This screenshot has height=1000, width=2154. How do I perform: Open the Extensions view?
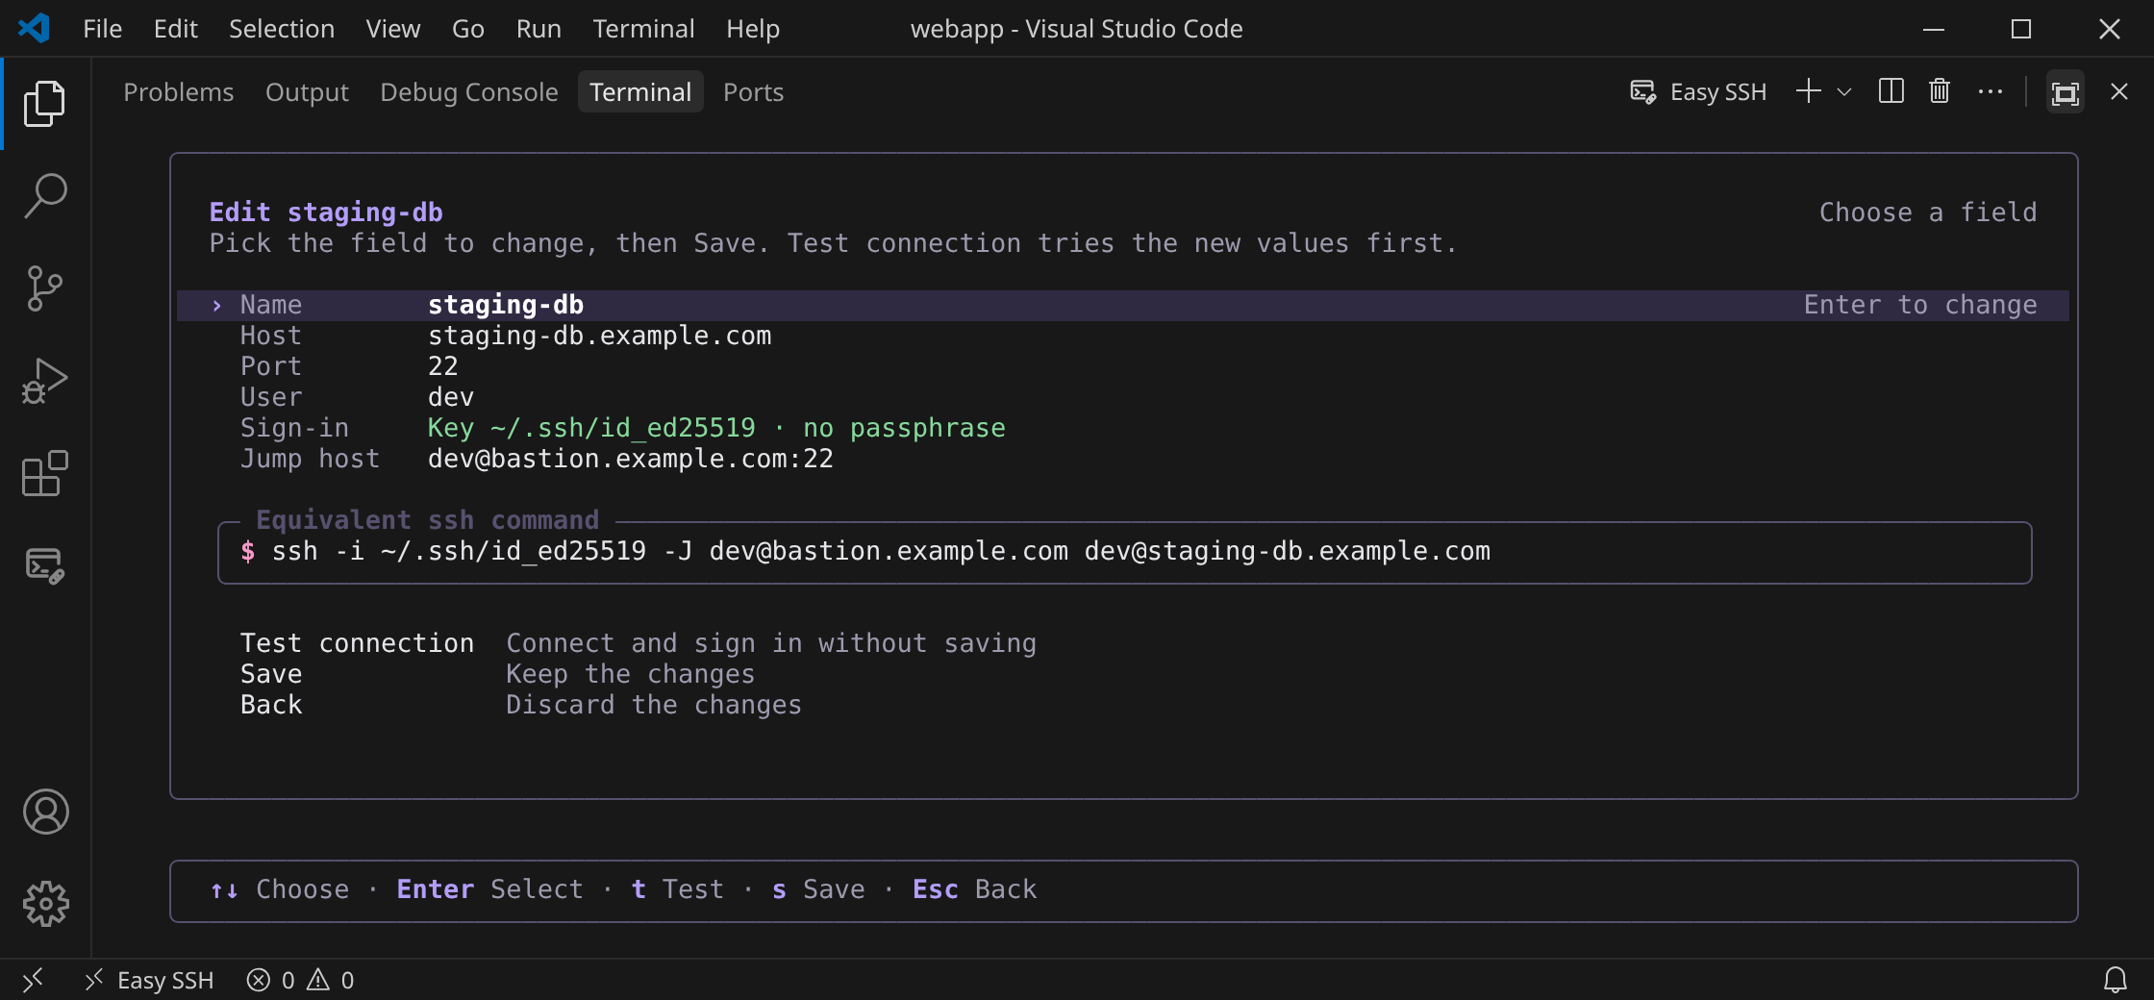45,472
